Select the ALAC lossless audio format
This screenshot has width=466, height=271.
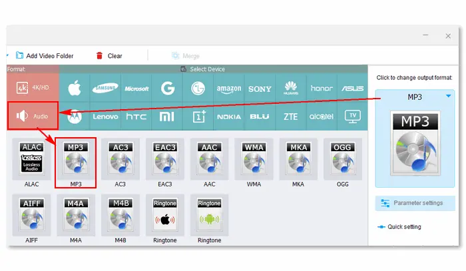(x=31, y=159)
